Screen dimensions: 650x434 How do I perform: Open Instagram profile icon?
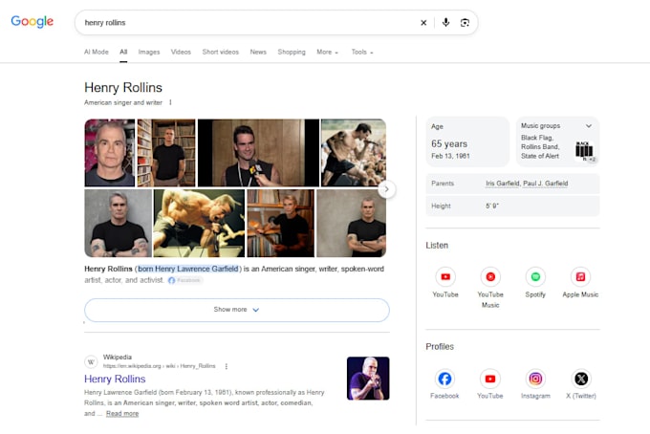(535, 379)
